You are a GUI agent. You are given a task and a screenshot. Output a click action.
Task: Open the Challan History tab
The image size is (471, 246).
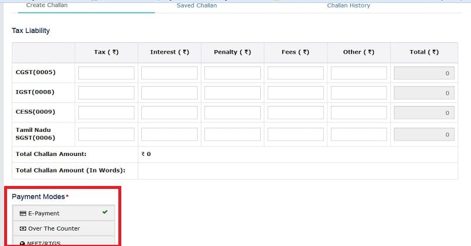(x=349, y=5)
